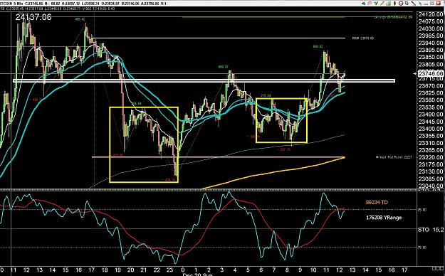Select the diagonal line drawing tool
The image size is (445, 276).
413,4
